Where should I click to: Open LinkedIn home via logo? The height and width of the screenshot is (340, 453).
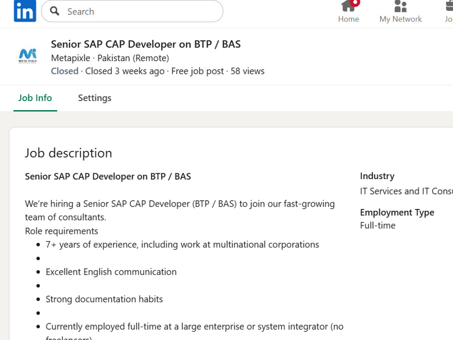pos(25,11)
